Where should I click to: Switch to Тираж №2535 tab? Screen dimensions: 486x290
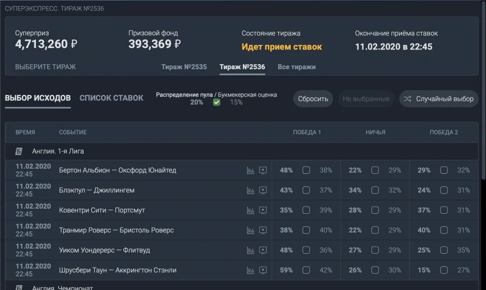[x=184, y=67]
